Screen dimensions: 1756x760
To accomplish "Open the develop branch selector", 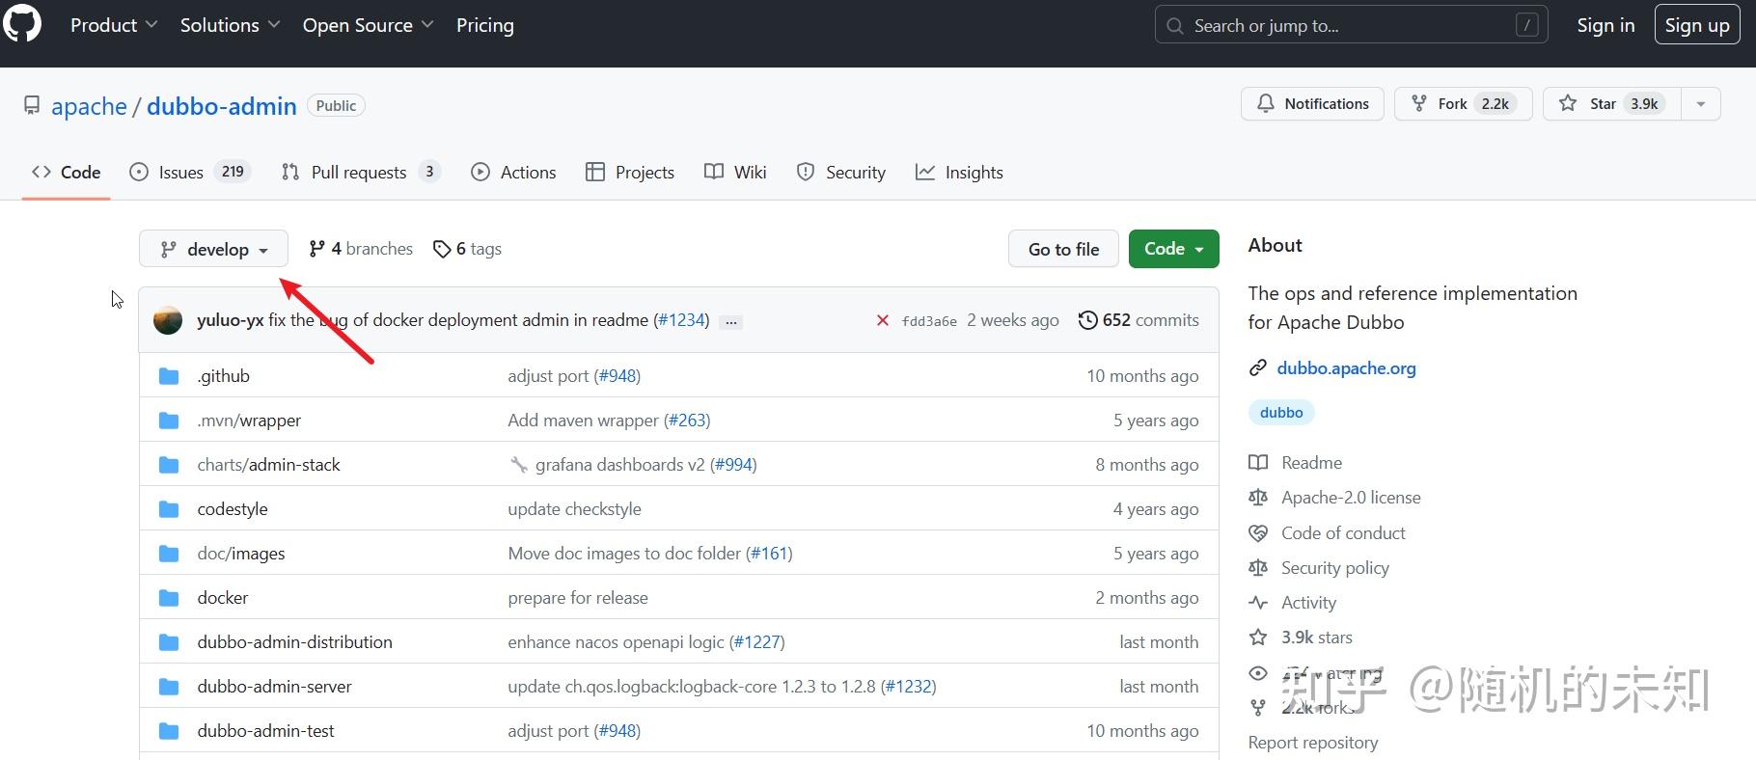I will [x=213, y=249].
